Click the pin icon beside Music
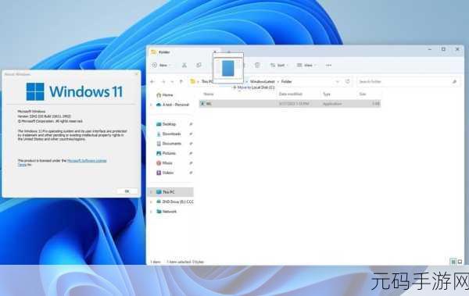The height and width of the screenshot is (296, 469). [x=191, y=163]
